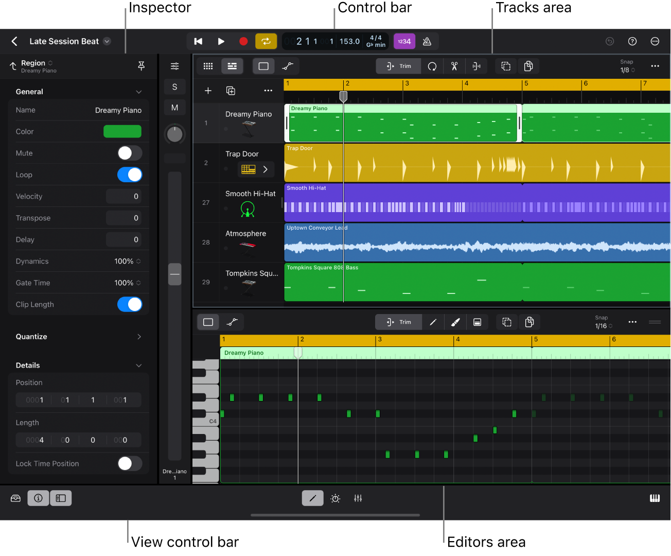The width and height of the screenshot is (671, 556).
Task: Show the on-screen piano keyboard
Action: (655, 498)
